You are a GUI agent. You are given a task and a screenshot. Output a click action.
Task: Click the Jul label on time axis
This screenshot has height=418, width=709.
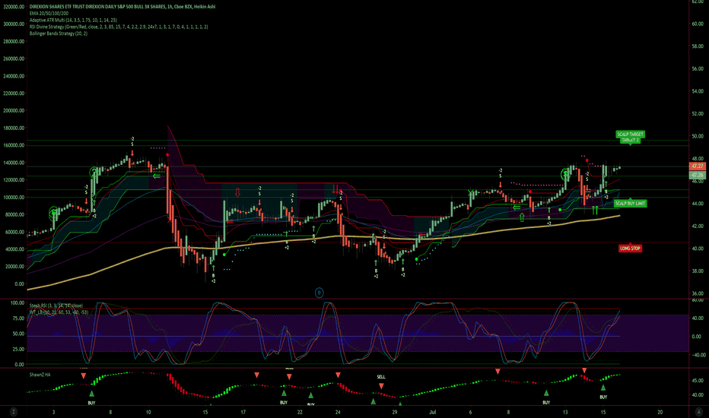[433, 412]
